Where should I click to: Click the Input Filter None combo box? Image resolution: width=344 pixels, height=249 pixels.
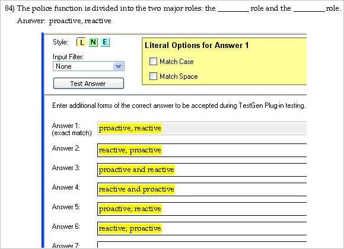click(88, 66)
